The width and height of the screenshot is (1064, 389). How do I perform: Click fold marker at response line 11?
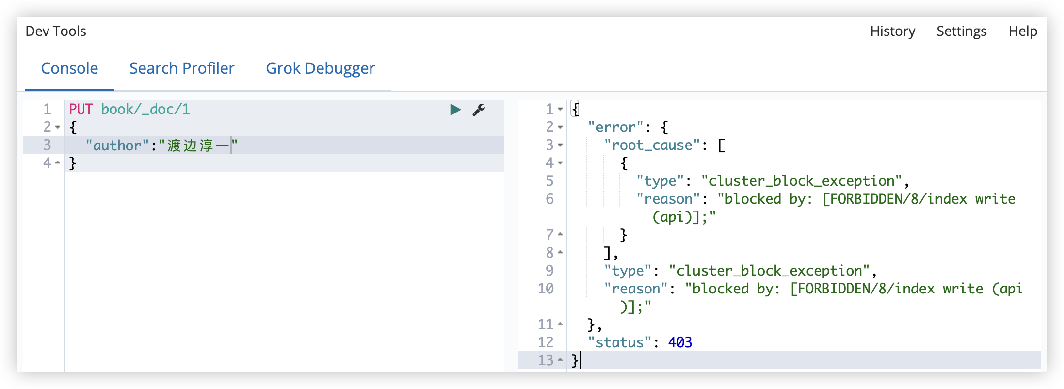[x=560, y=324]
